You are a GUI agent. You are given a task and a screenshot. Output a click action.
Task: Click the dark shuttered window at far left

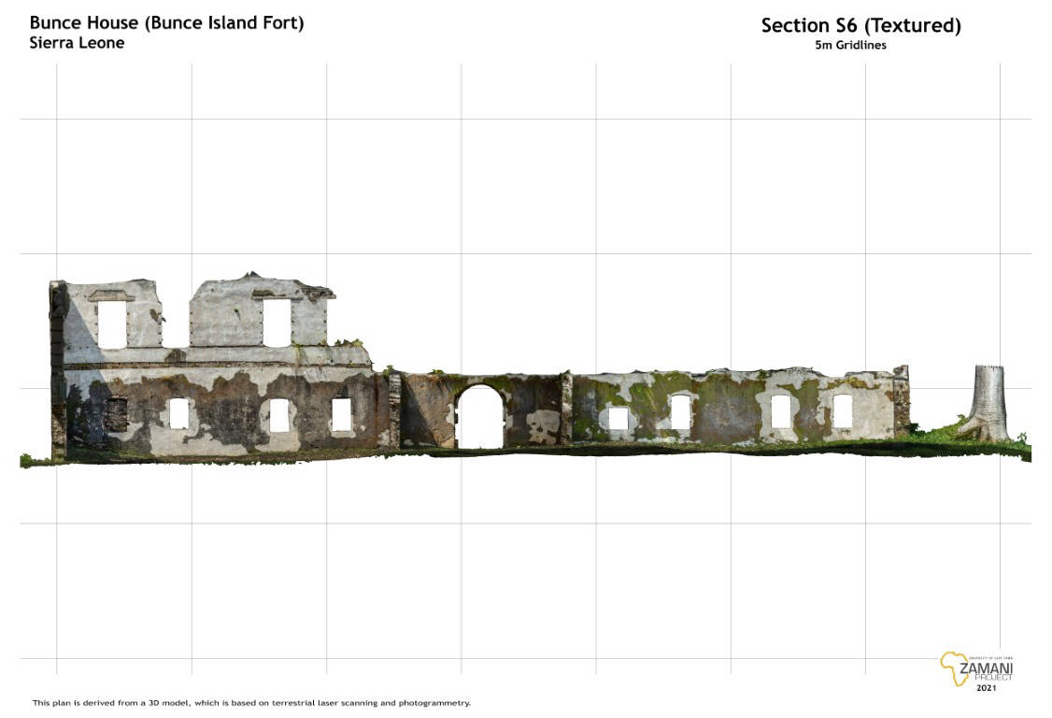pyautogui.click(x=116, y=414)
